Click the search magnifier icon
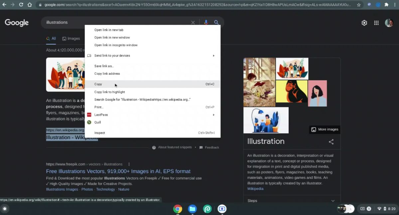Image resolution: width=399 pixels, height=215 pixels. click(x=216, y=22)
